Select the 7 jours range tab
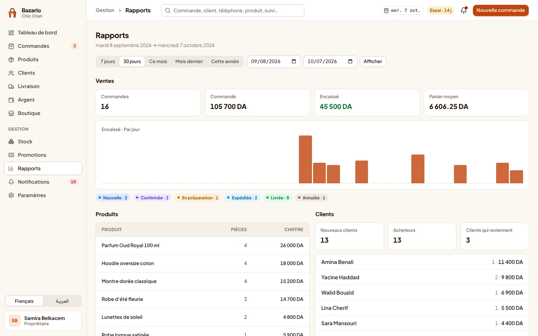The height and width of the screenshot is (336, 538). [108, 62]
